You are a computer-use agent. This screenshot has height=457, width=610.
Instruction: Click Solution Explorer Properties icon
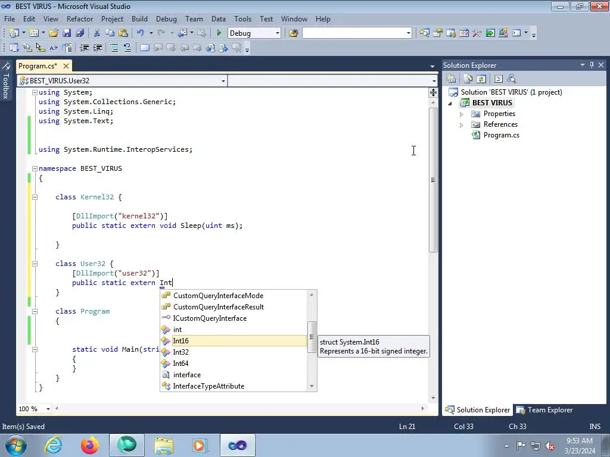(x=451, y=79)
